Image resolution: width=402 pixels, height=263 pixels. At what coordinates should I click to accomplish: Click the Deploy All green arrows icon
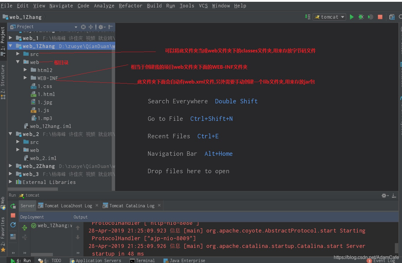pyautogui.click(x=25, y=228)
